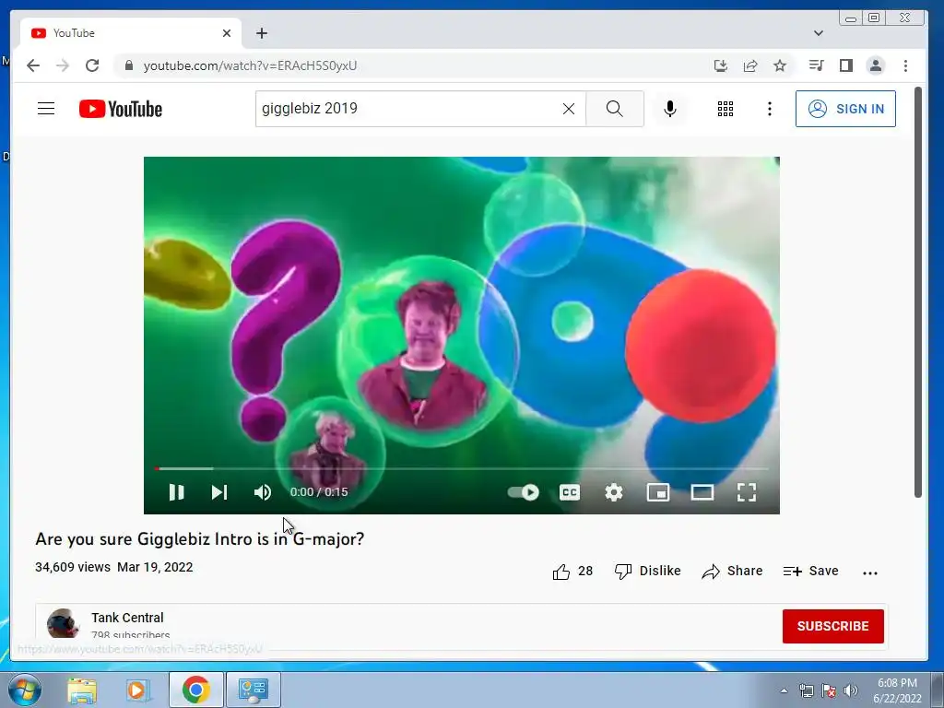Click the address bar URL
The image size is (944, 708).
click(250, 65)
